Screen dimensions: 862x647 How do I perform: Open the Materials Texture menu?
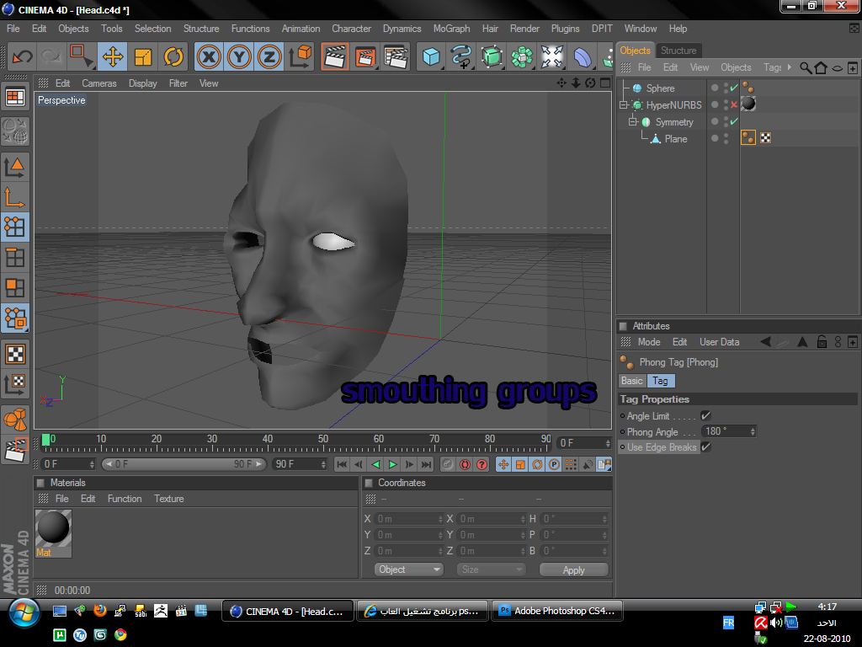click(x=168, y=499)
